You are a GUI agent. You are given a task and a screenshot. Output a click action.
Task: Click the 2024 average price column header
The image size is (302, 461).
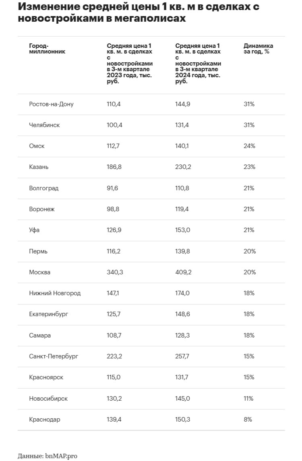click(198, 64)
